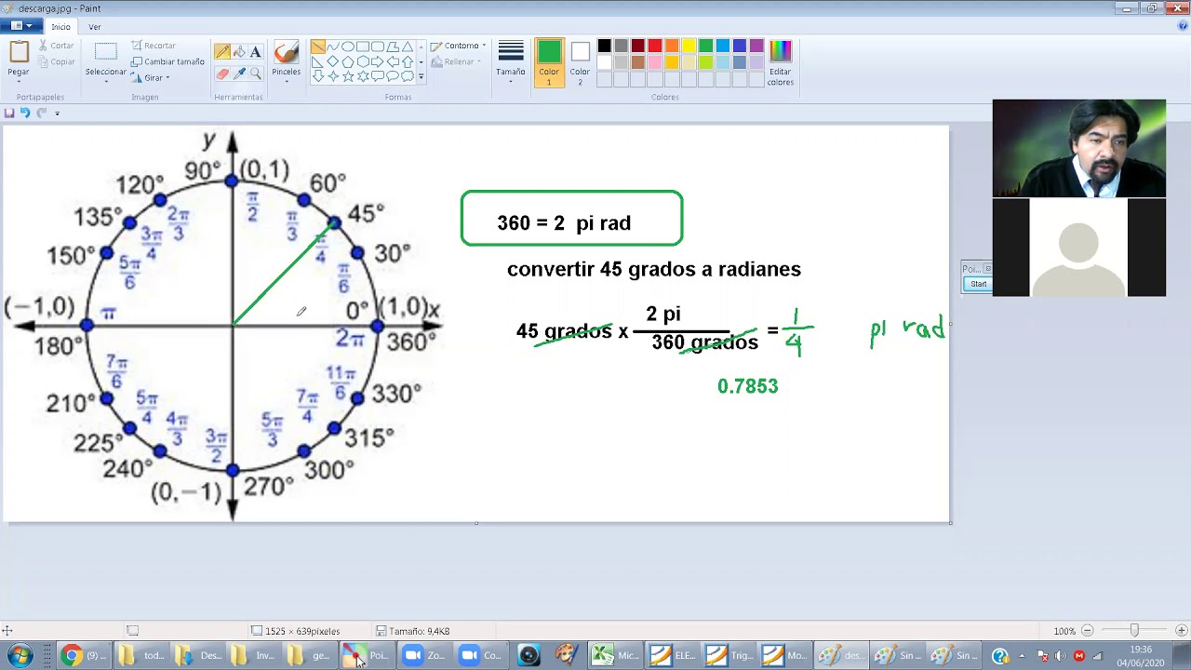Click the Recortar crop button
Viewport: 1191px width, 670px height.
154,46
